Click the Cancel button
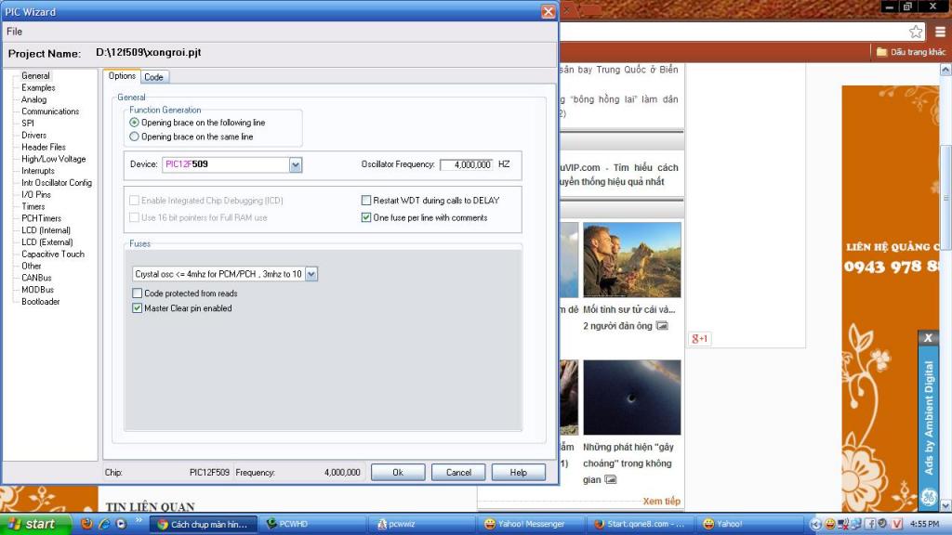This screenshot has width=952, height=535. click(x=458, y=472)
